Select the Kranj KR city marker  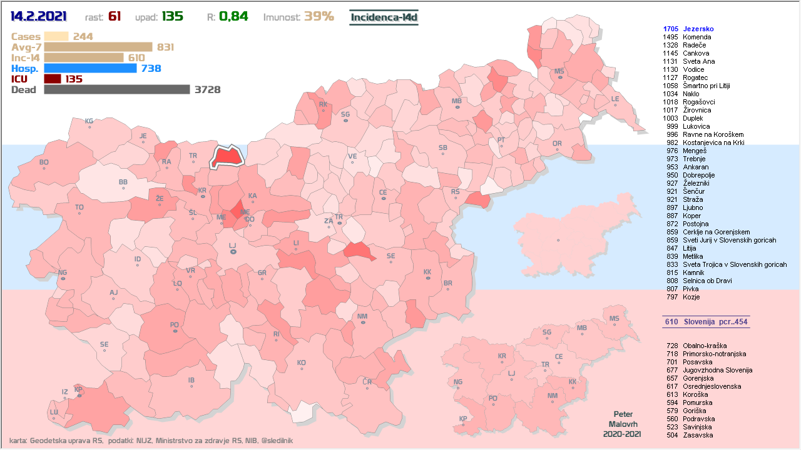point(202,196)
